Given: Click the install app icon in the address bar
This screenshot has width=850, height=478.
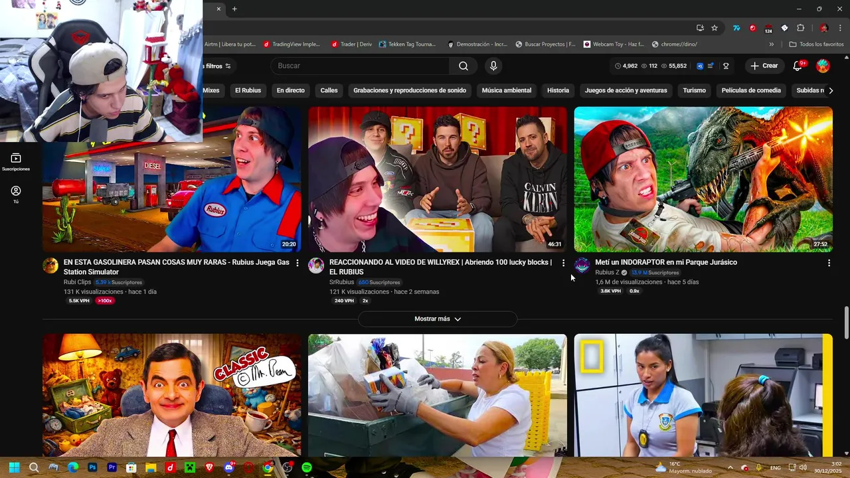Looking at the screenshot, I should point(700,28).
